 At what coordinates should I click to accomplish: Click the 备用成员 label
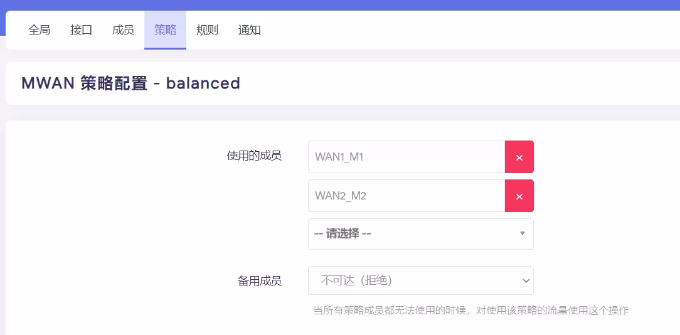pyautogui.click(x=260, y=281)
